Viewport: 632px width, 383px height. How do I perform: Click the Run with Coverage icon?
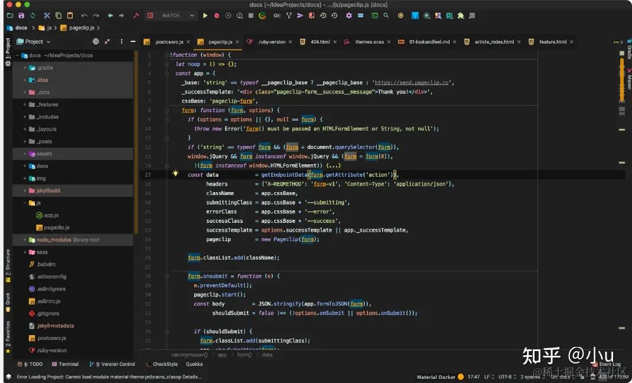coord(228,16)
